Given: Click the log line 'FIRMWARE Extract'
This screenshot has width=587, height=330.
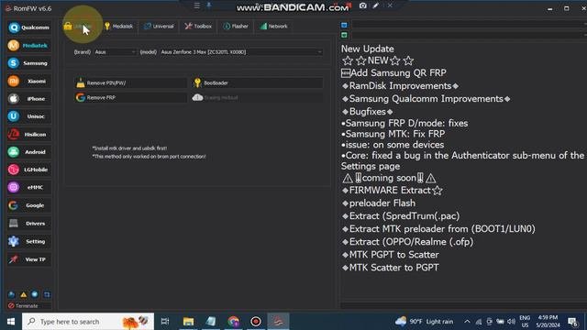Looking at the screenshot, I should click(392, 191).
